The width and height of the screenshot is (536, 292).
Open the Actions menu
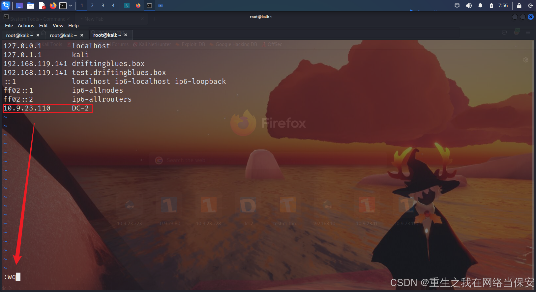tap(26, 26)
